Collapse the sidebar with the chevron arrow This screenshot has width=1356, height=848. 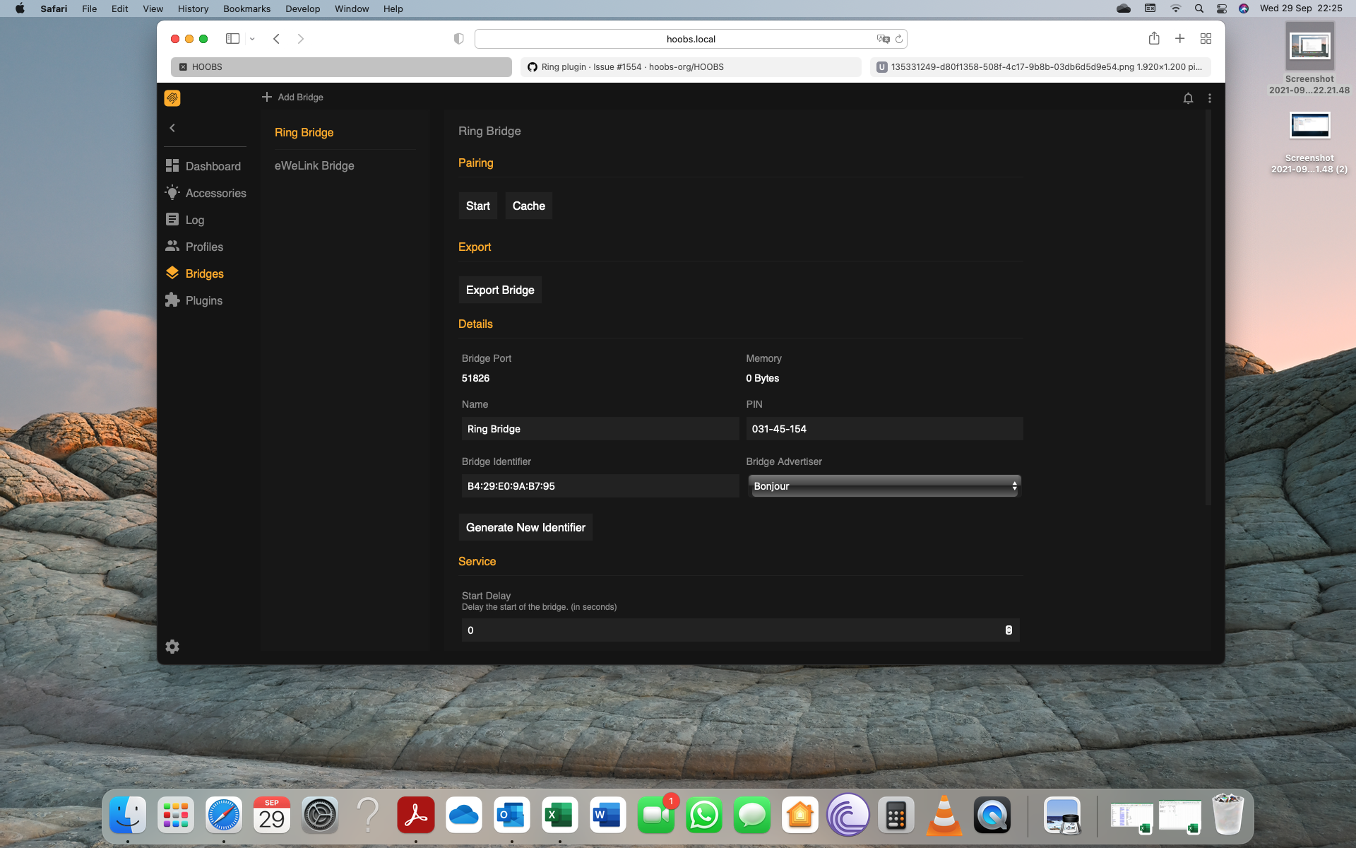(172, 128)
